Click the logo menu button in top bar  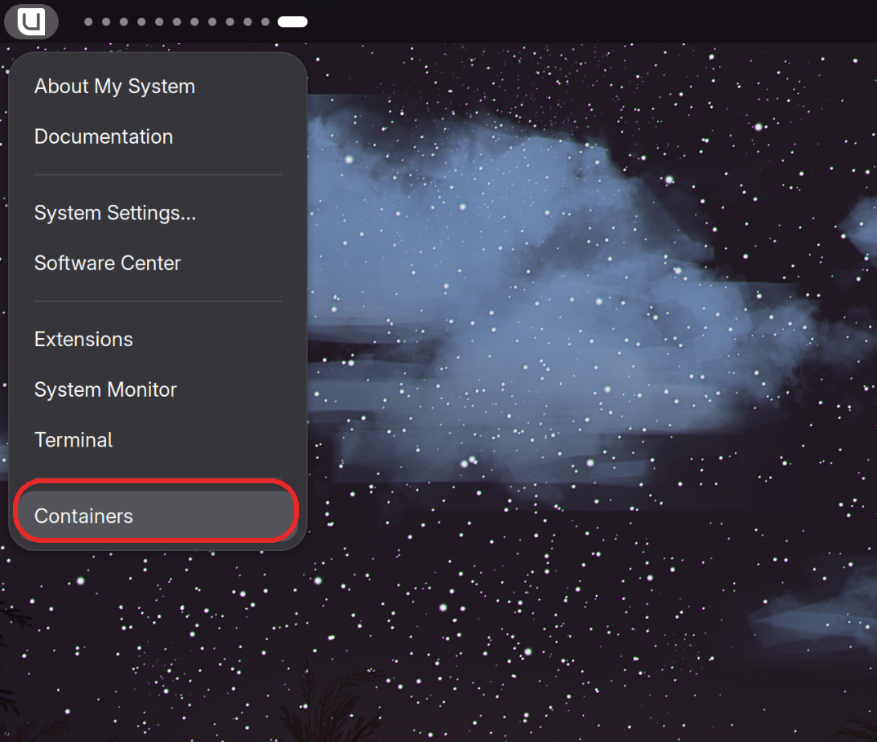31,22
